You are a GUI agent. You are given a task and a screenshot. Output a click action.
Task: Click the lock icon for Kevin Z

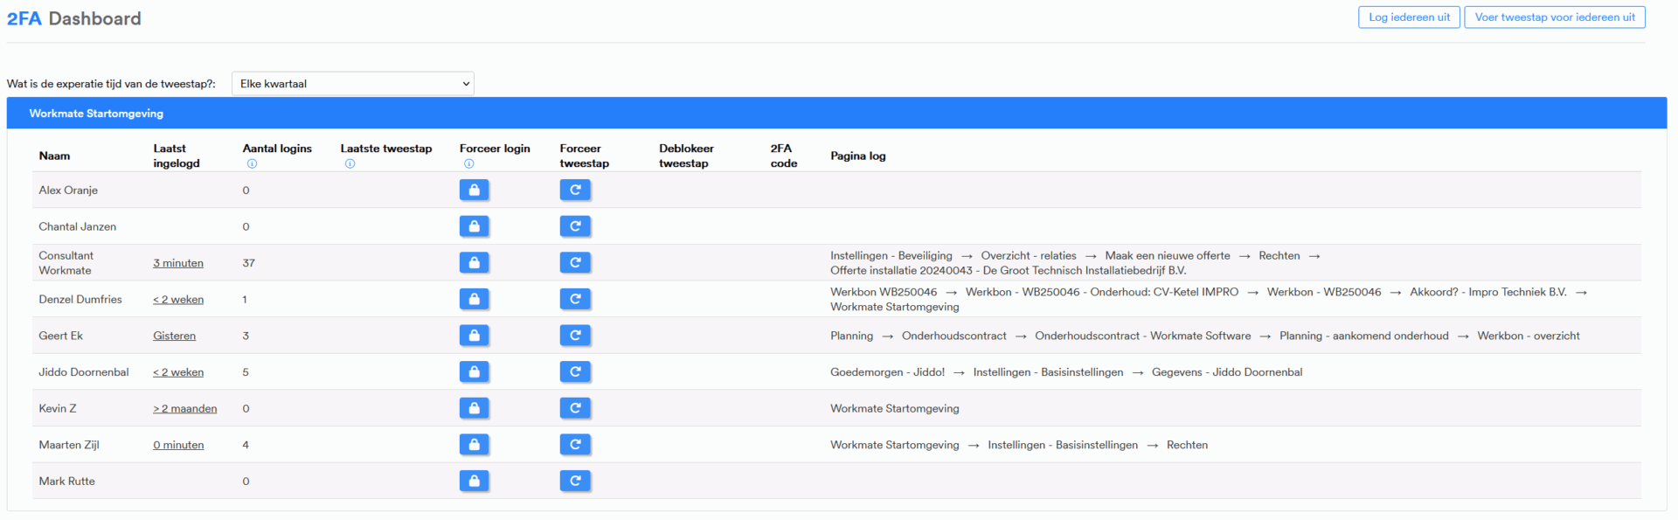[x=474, y=408]
